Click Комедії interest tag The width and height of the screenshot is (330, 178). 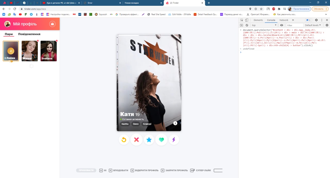coord(147,124)
